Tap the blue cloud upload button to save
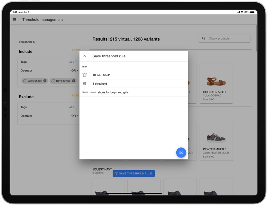The image size is (267, 205). (x=181, y=152)
